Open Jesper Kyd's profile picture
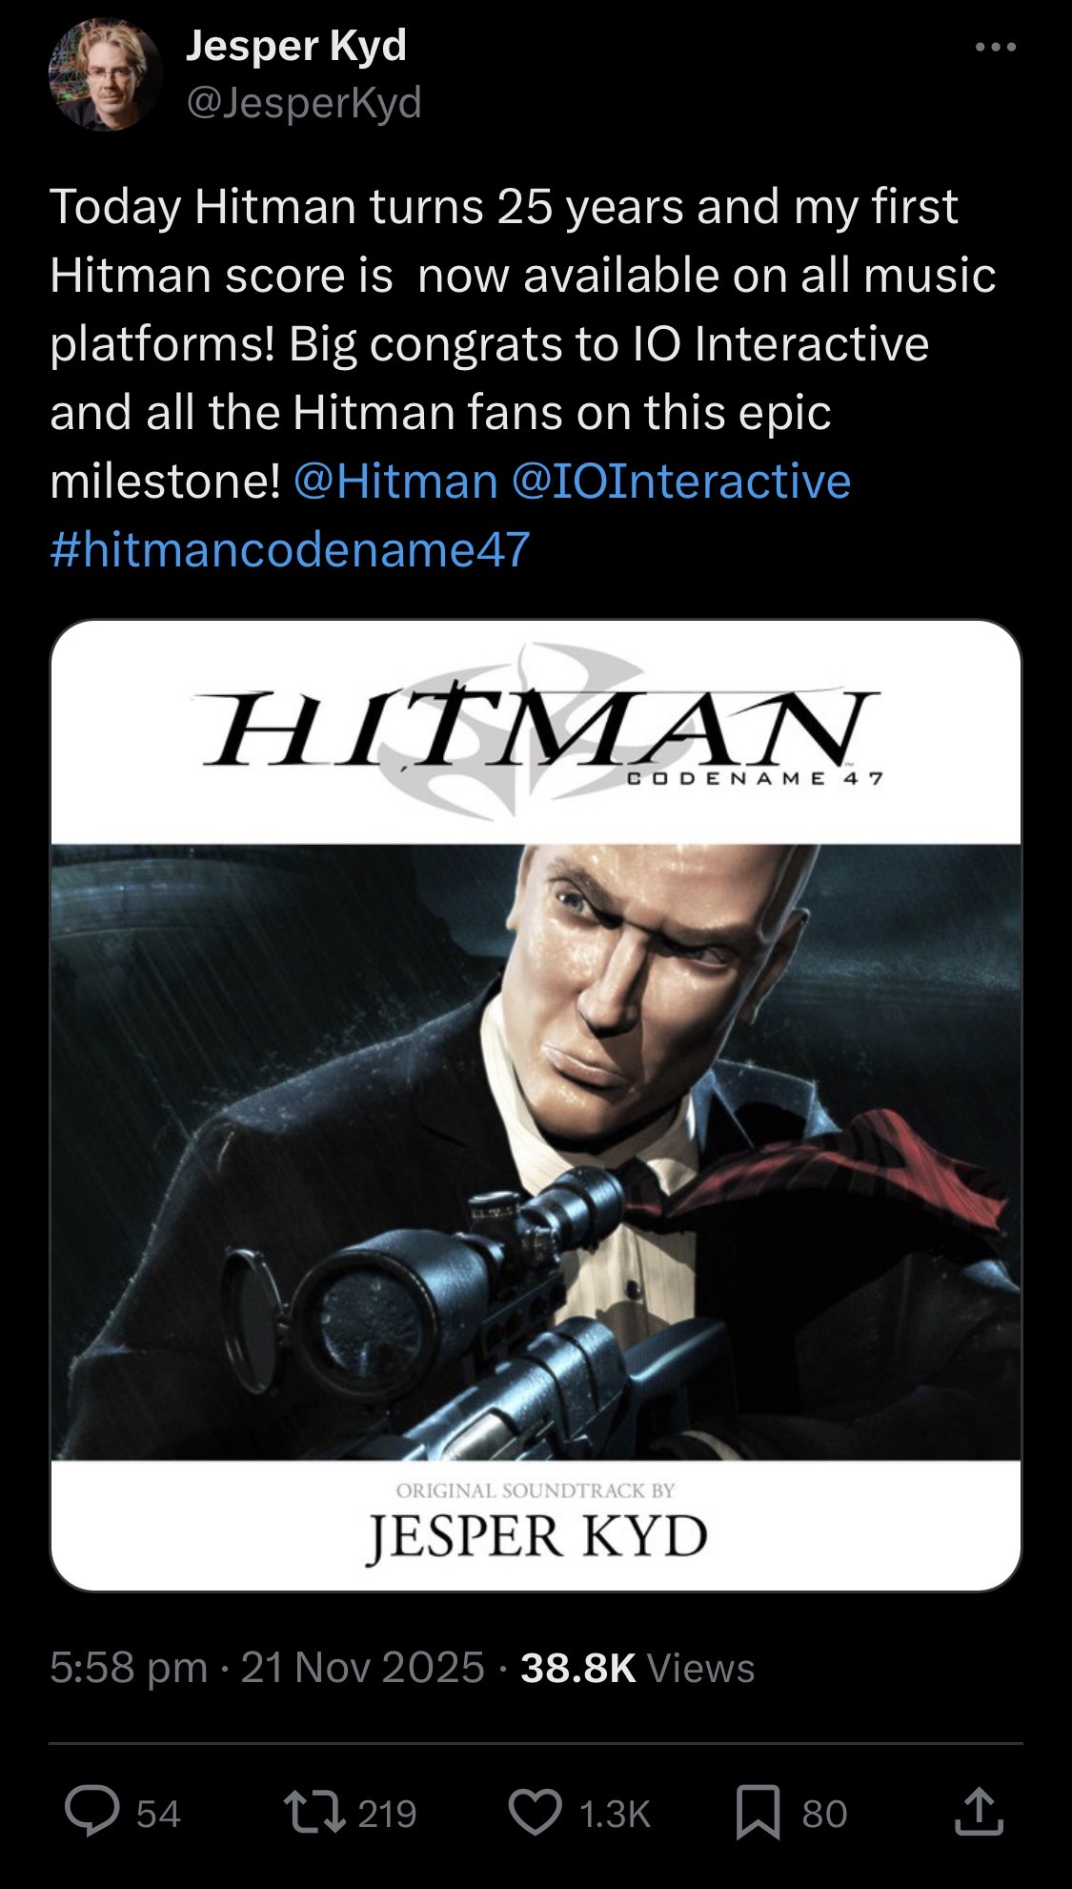Screen dimensions: 1072x1889 tap(105, 75)
